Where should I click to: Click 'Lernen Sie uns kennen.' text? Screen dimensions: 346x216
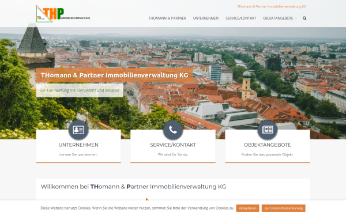tap(78, 155)
